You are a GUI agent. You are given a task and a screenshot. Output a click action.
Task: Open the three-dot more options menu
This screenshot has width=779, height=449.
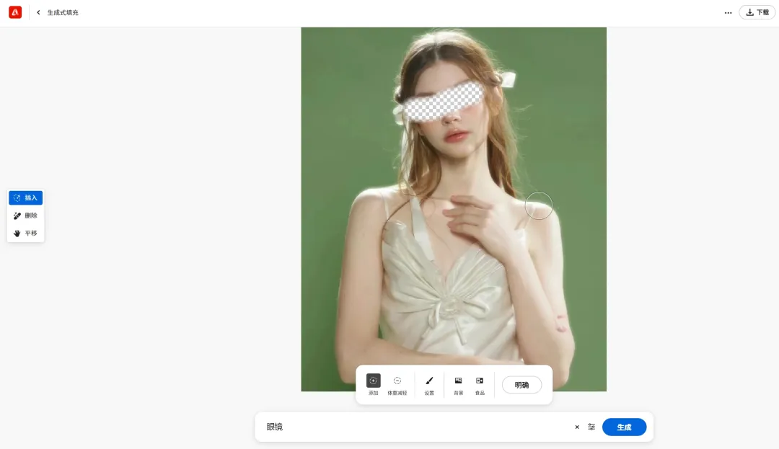(728, 12)
